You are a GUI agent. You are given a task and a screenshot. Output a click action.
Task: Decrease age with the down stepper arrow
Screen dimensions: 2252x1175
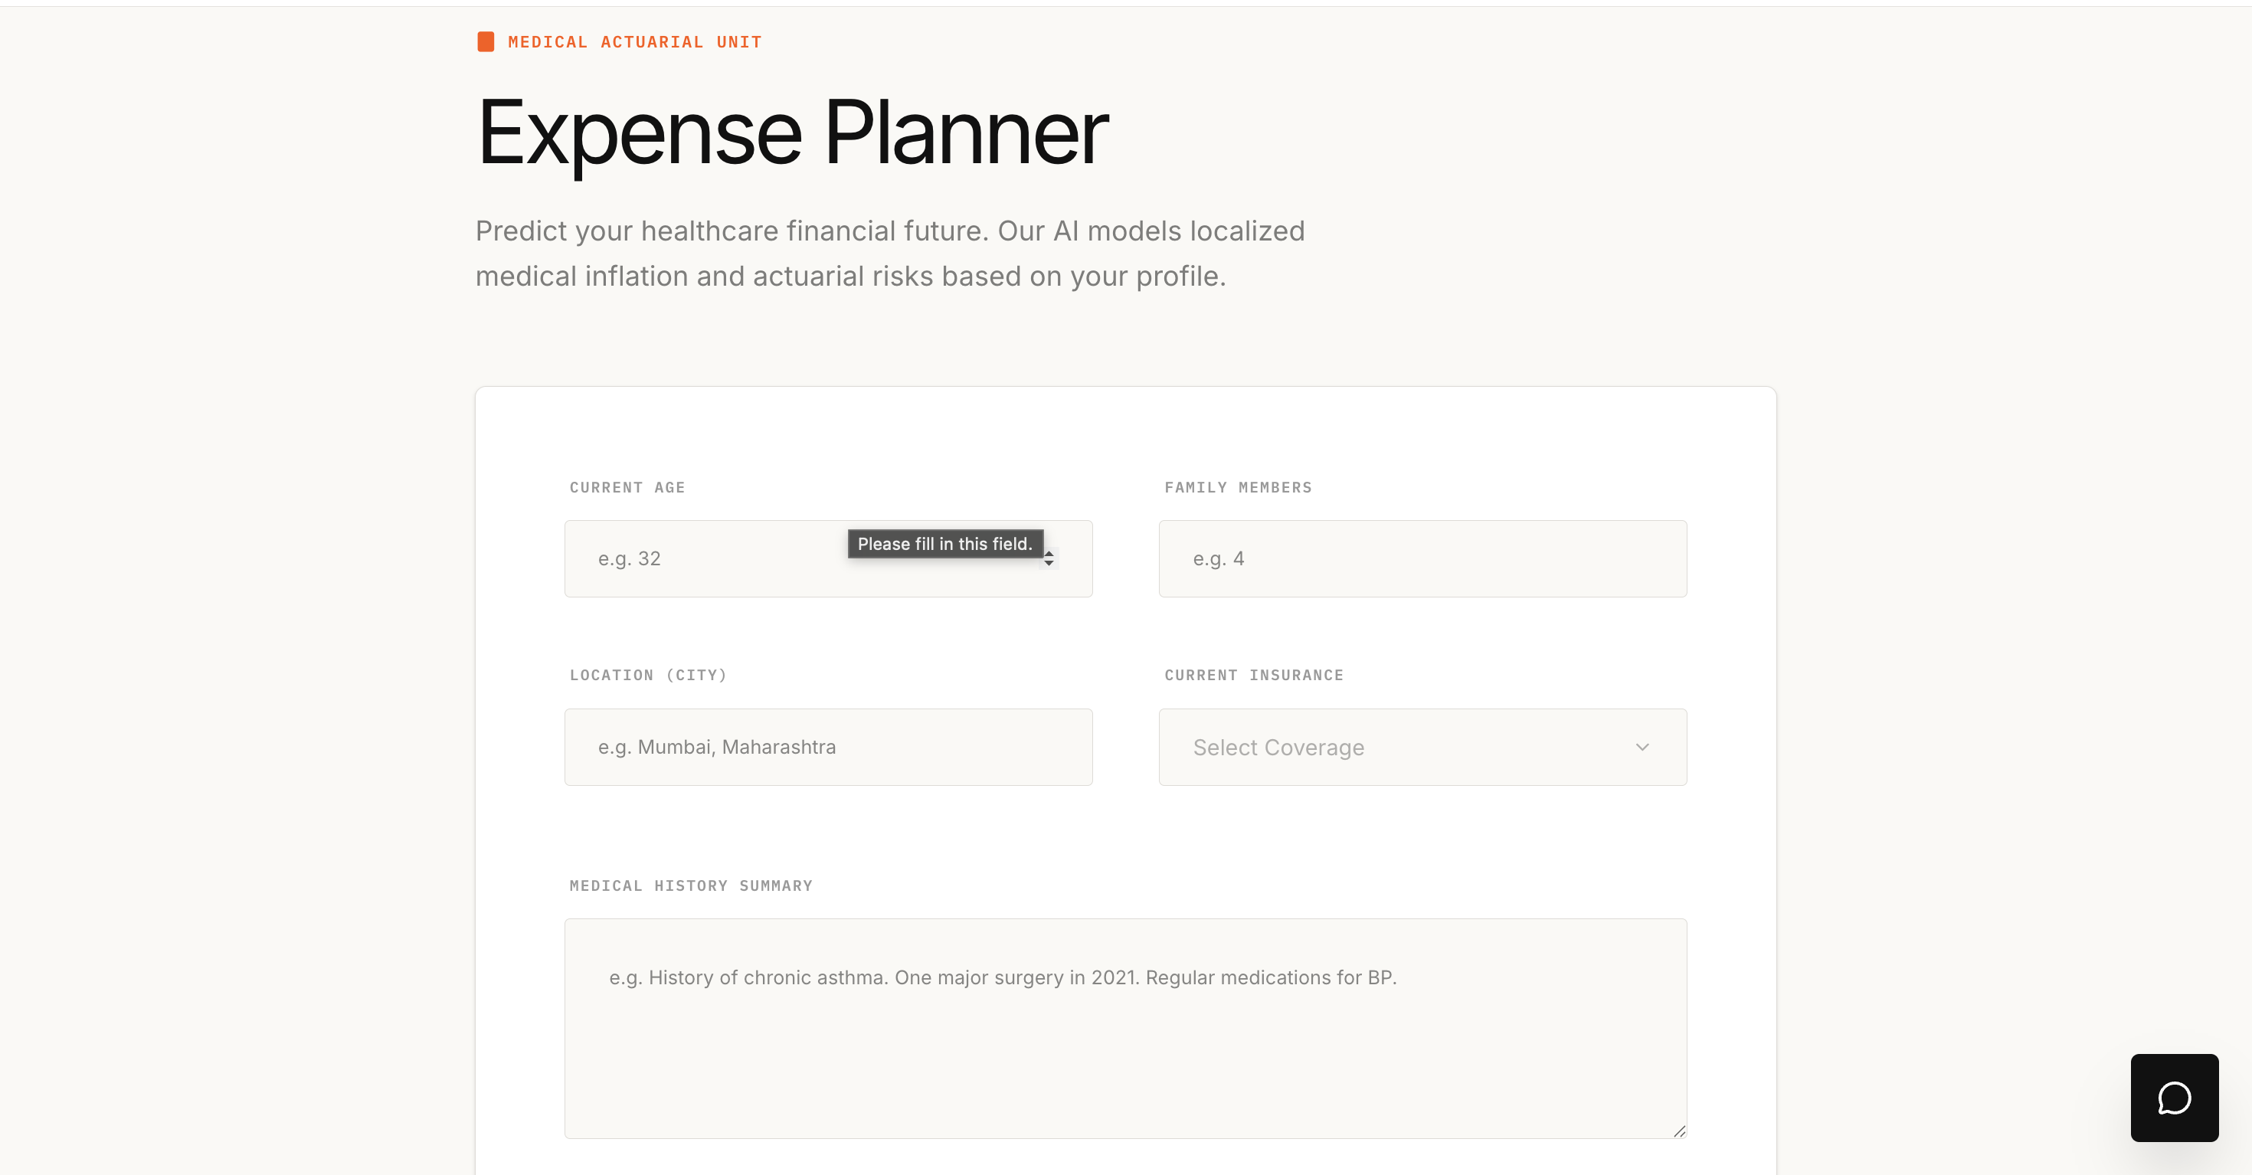click(1049, 564)
